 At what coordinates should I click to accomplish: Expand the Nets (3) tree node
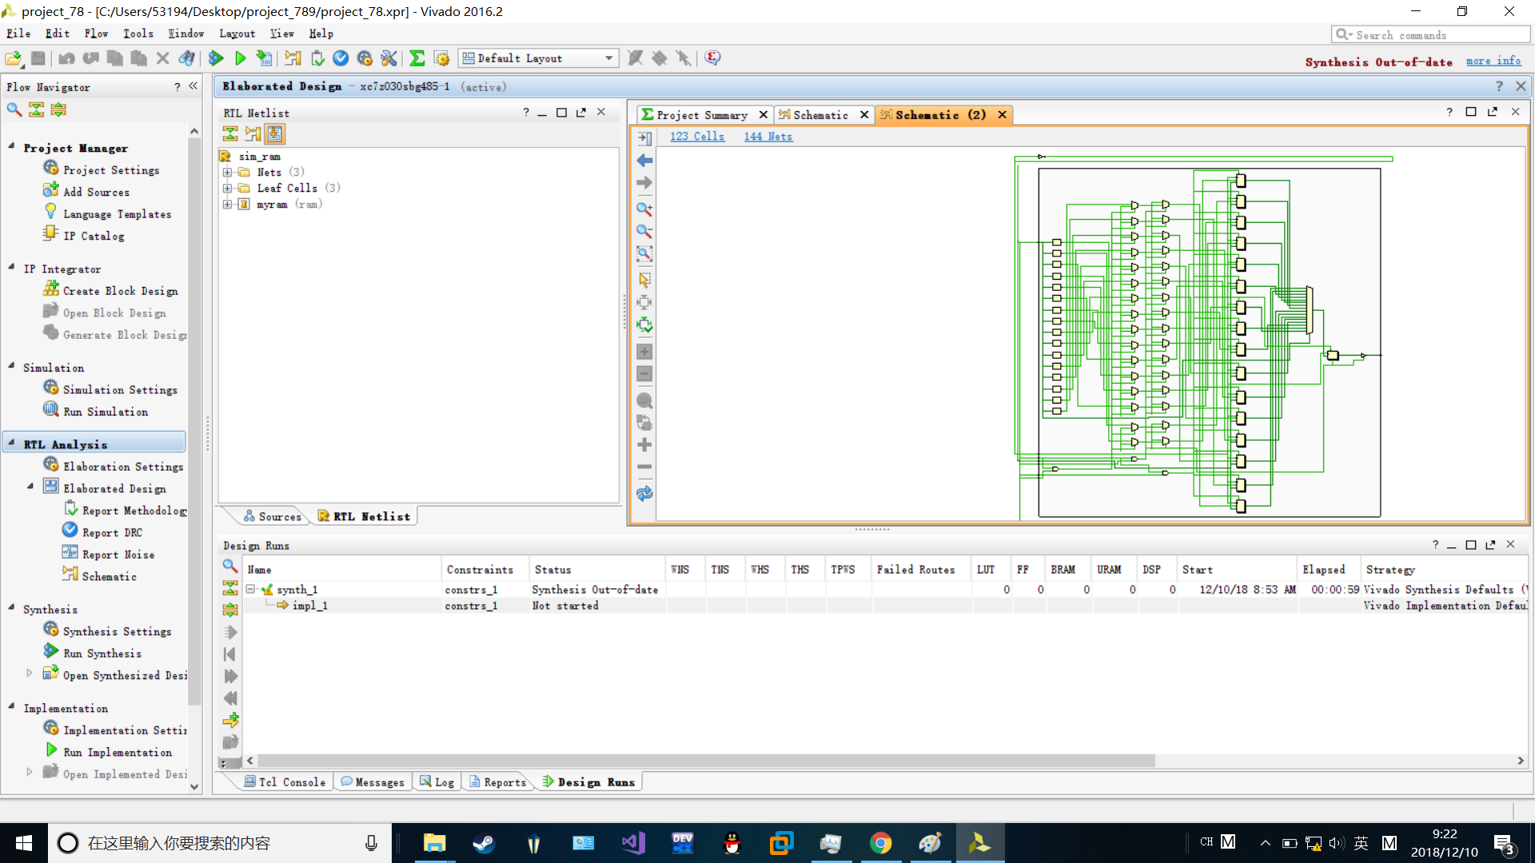228,172
